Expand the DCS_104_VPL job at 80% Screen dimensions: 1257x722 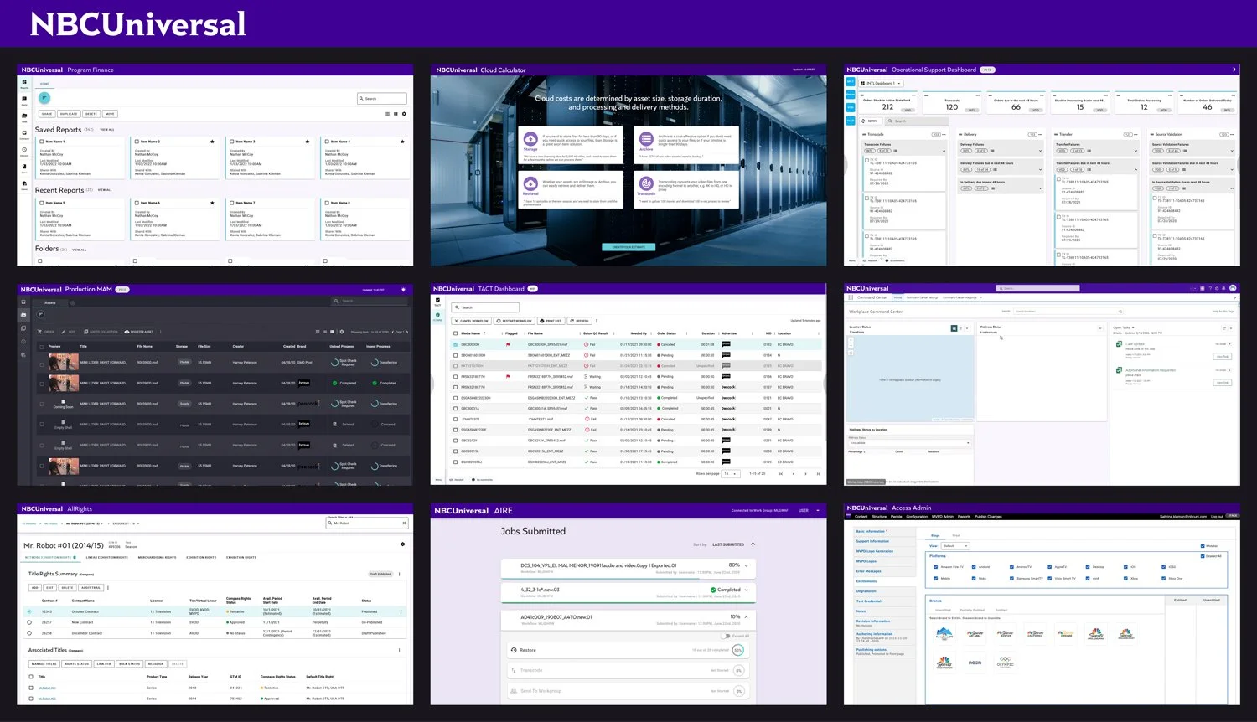click(746, 565)
